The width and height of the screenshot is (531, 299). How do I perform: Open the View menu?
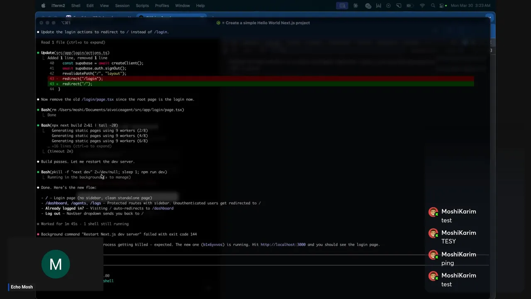coord(104,5)
